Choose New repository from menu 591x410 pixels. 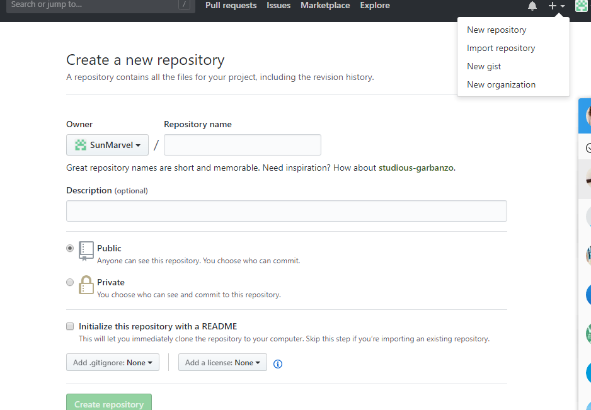pos(496,30)
